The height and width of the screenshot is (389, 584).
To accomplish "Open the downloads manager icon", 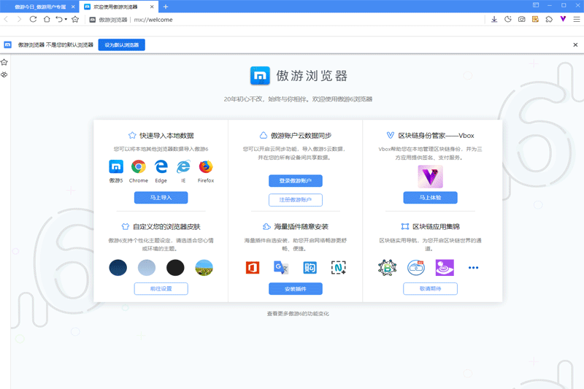I will [x=494, y=20].
